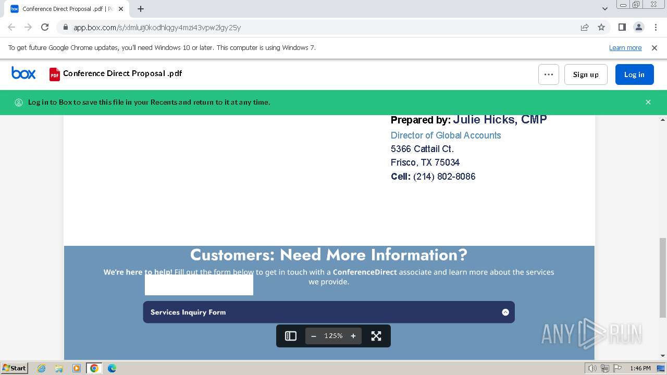Viewport: 667px width, 375px height.
Task: Click the share page icon
Action: pyautogui.click(x=585, y=27)
